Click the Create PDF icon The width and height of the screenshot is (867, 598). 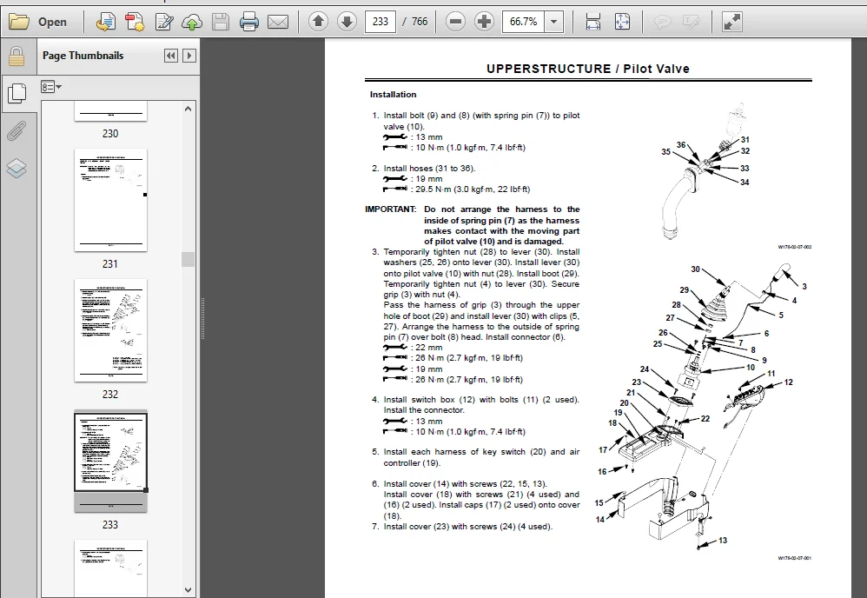point(135,22)
